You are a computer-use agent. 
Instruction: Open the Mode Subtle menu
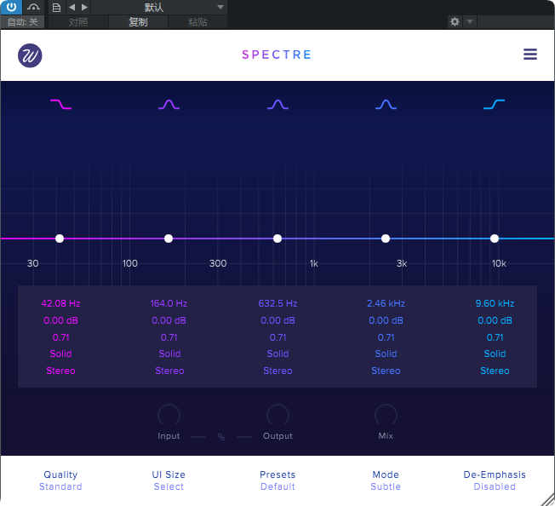tap(386, 480)
